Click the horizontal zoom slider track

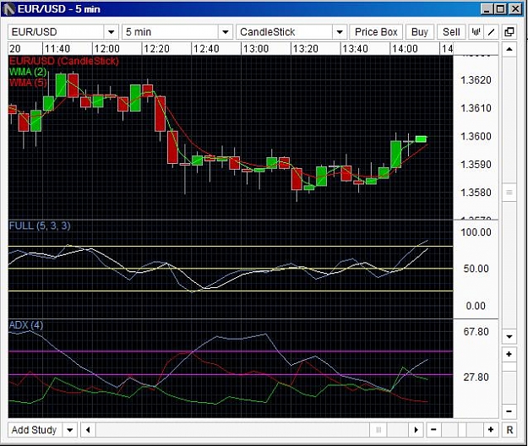(x=462, y=430)
